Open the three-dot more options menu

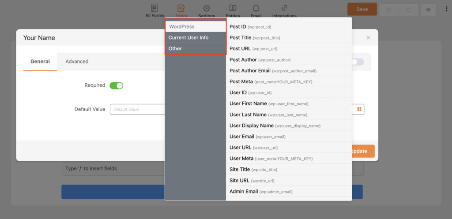point(445,9)
